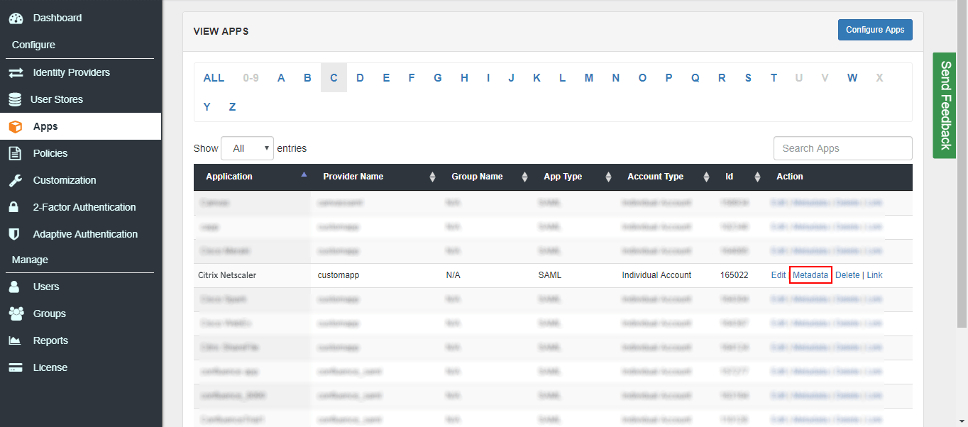Select the Identity Providers sidebar icon

tap(16, 72)
